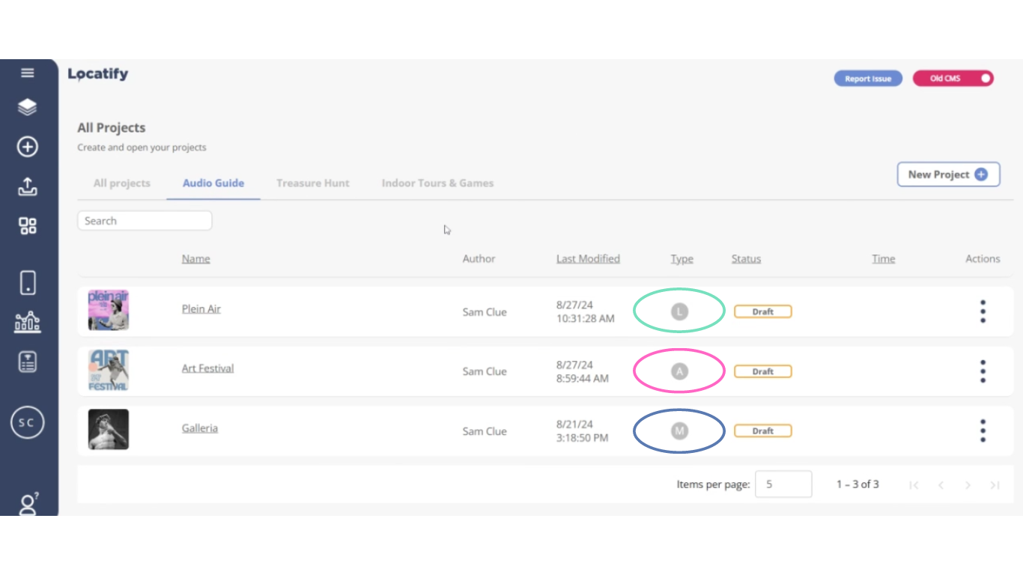
Task: Click the Plein Air project thumbnail
Action: [x=109, y=310]
